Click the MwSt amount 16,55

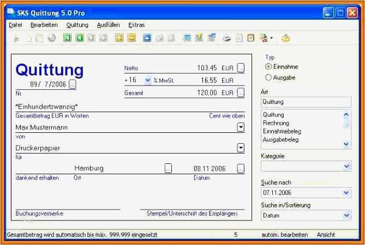pyautogui.click(x=209, y=81)
